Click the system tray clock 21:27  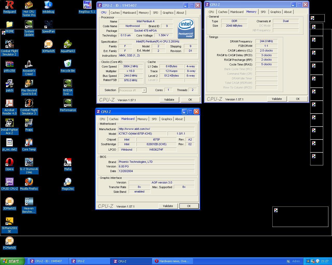tap(325, 261)
